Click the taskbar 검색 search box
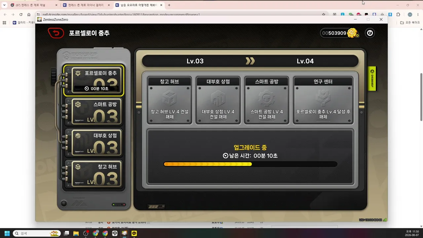 tap(36, 233)
